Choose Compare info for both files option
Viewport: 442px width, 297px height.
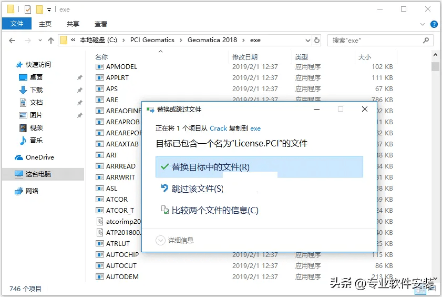(x=210, y=210)
